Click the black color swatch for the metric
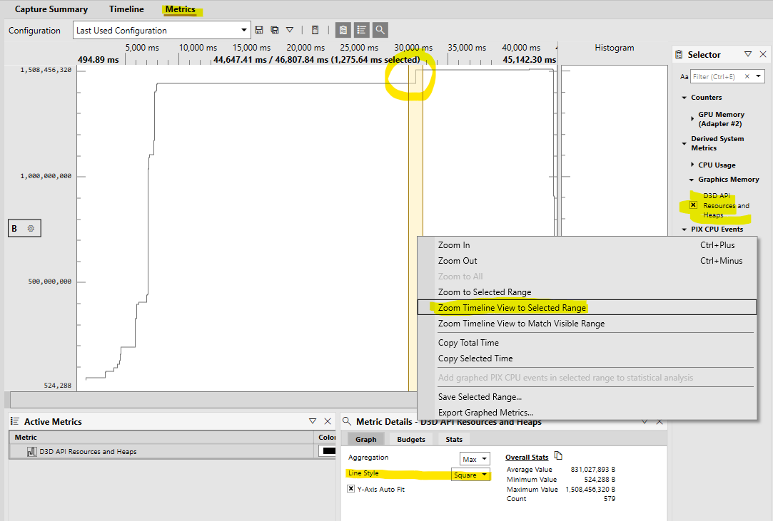 point(329,450)
